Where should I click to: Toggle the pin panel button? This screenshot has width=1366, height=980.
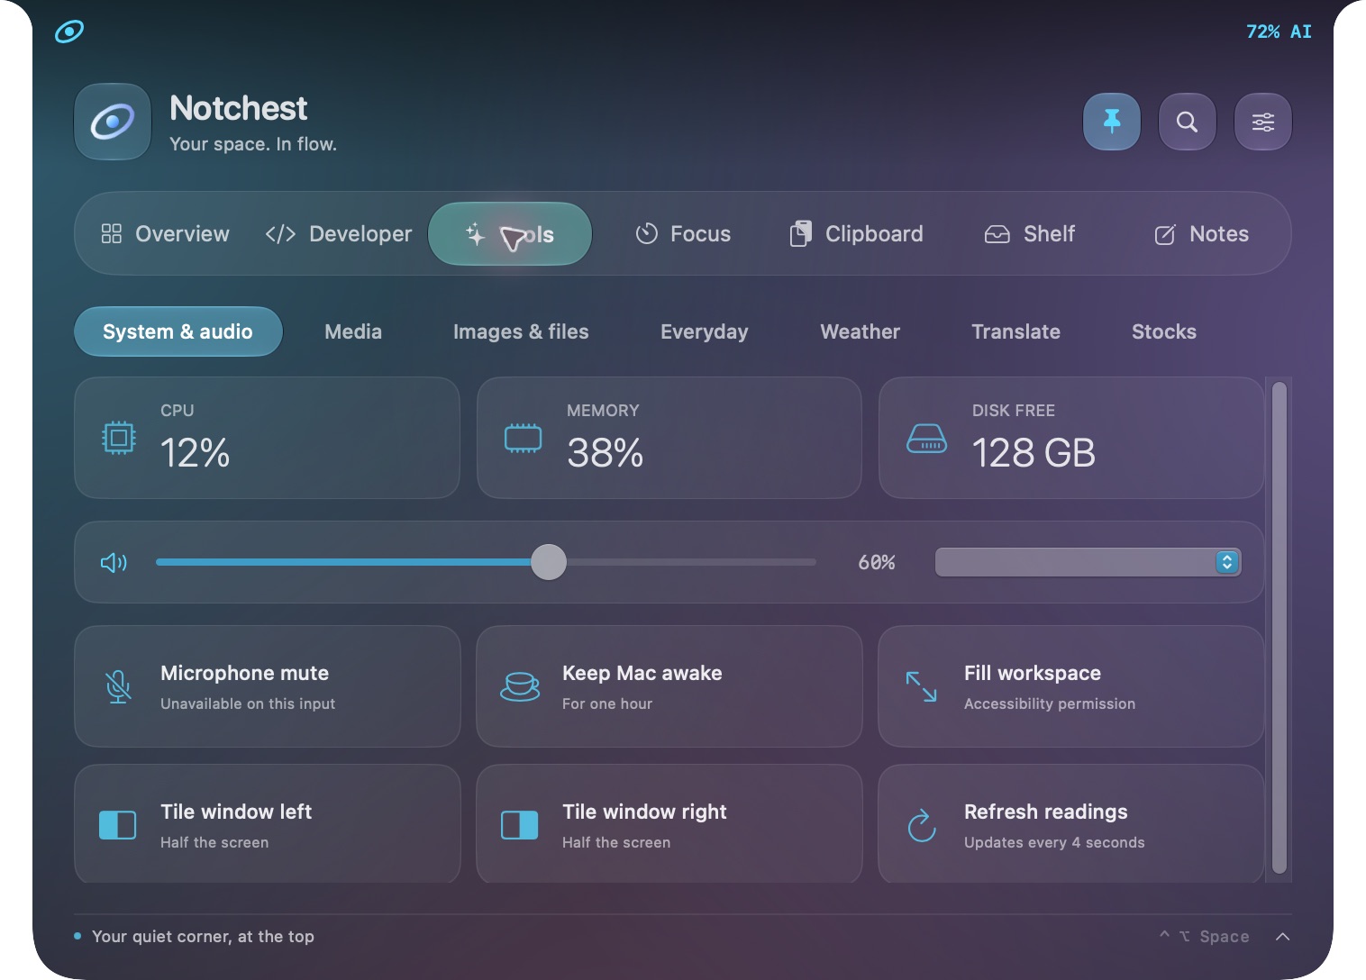click(x=1112, y=122)
